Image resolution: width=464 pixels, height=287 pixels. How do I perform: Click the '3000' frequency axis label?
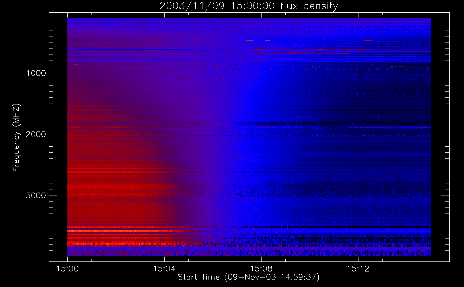coord(36,195)
